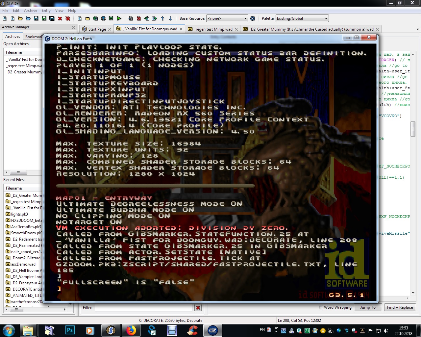Viewport: 421px width, 337px height.
Task: Open the Entry menu
Action: (x=46, y=11)
